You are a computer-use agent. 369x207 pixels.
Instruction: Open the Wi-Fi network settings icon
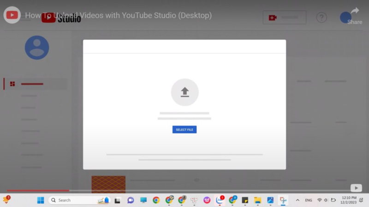319,200
